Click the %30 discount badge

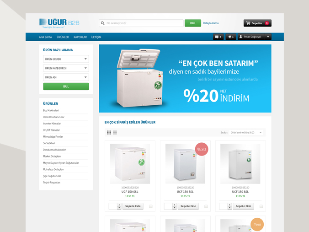(x=202, y=149)
